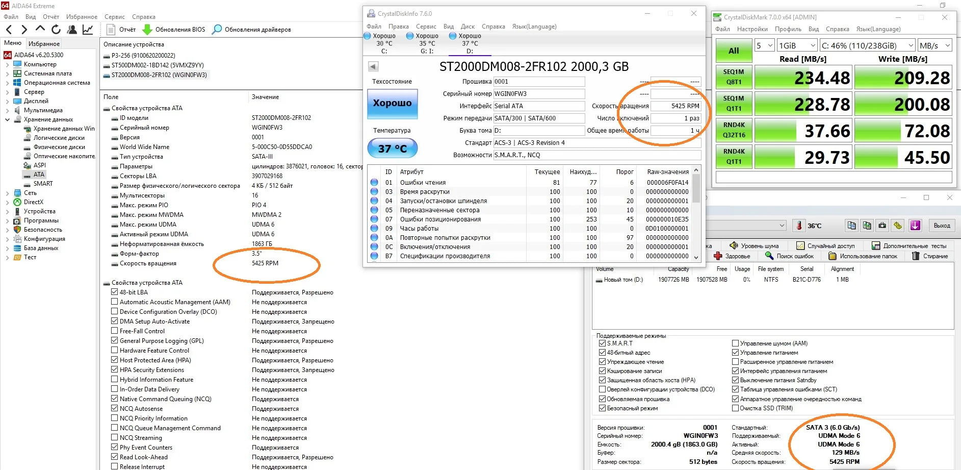Click the AIDA64 up-level arrow icon
This screenshot has height=470, width=961.
pyautogui.click(x=40, y=29)
